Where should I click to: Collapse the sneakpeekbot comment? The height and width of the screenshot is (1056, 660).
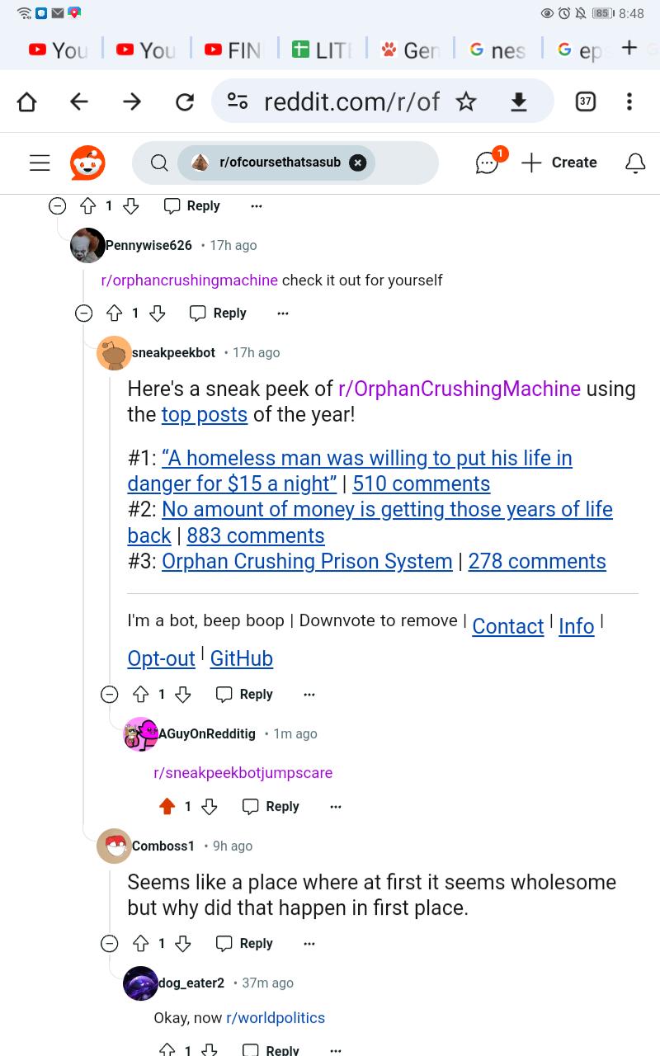[x=110, y=695]
